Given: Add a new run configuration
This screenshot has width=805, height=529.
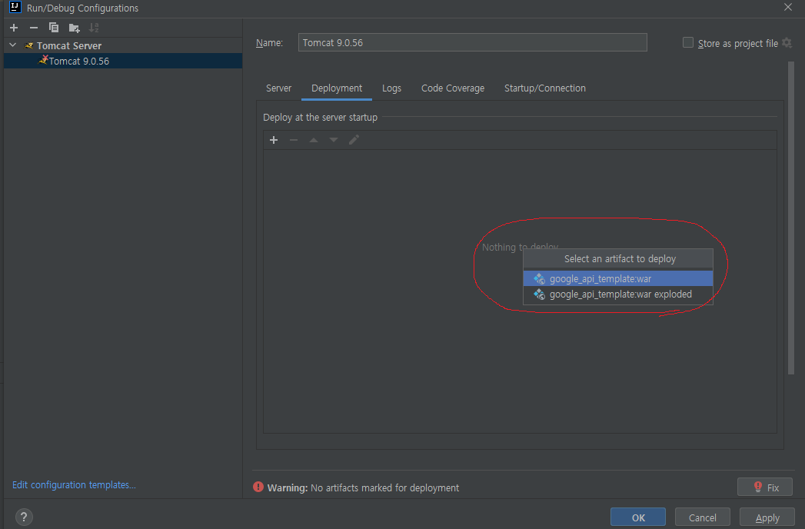Looking at the screenshot, I should click(14, 28).
